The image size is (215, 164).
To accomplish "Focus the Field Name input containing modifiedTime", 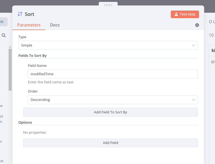I will pyautogui.click(x=113, y=74).
